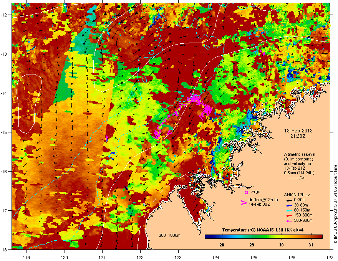Click the '80-150m' depth label
The height and width of the screenshot is (261, 338).
(302, 210)
